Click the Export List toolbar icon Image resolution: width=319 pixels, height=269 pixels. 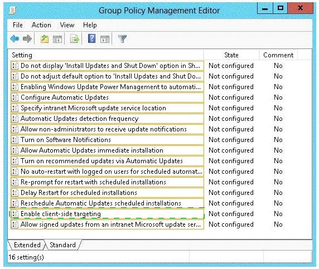pos(75,39)
